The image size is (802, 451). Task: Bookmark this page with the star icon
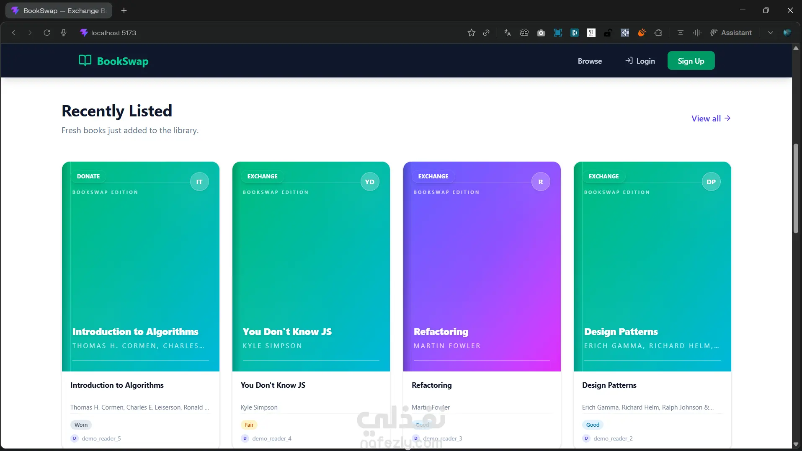coord(472,33)
